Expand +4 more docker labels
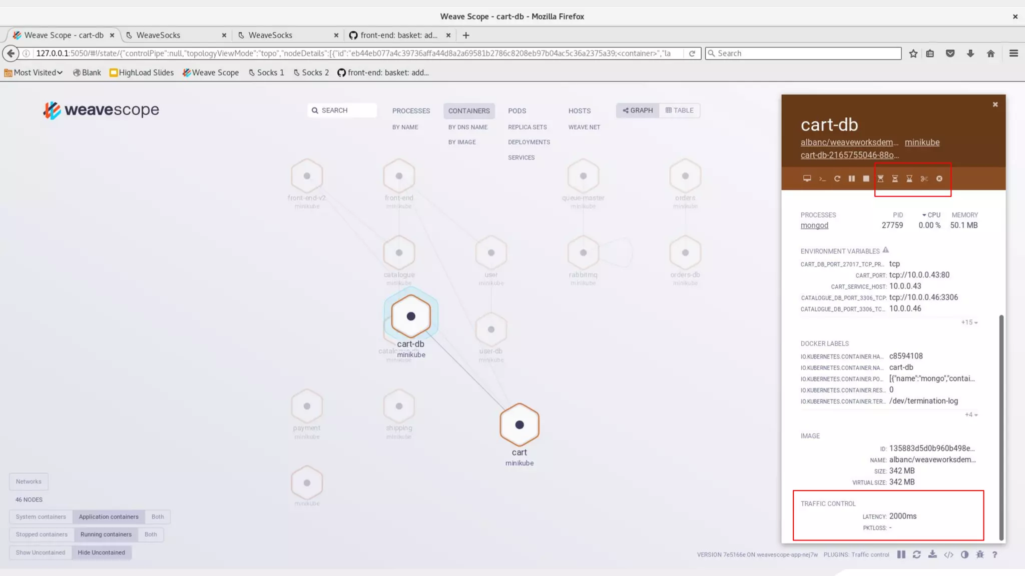1025x576 pixels. pyautogui.click(x=971, y=414)
